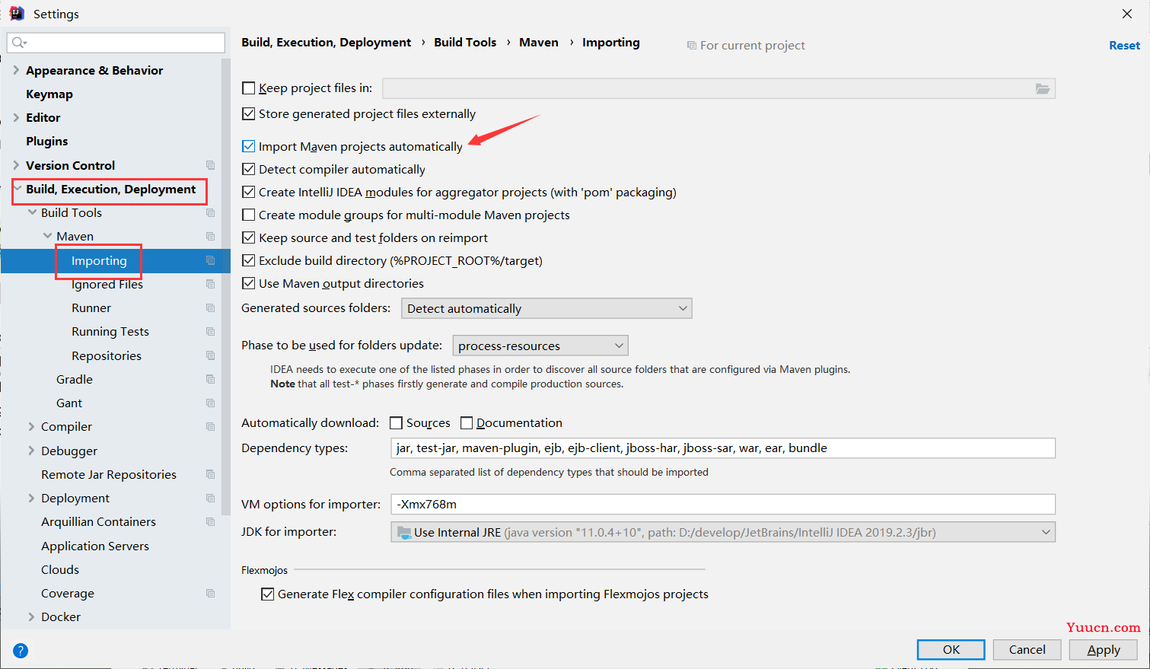Open Phase for folders update dropdown
The image size is (1150, 669).
coord(540,346)
